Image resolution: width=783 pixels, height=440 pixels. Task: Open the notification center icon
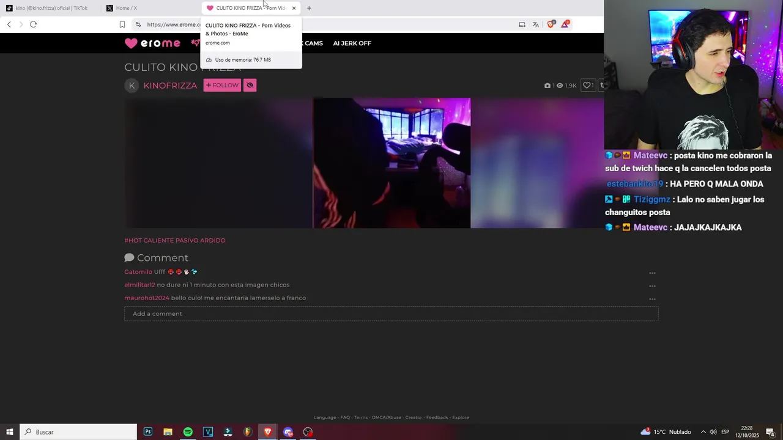(771, 432)
